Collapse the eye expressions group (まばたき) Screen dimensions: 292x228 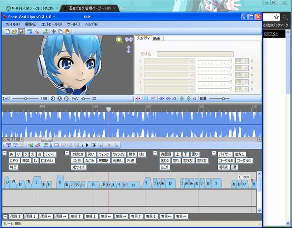(67, 153)
